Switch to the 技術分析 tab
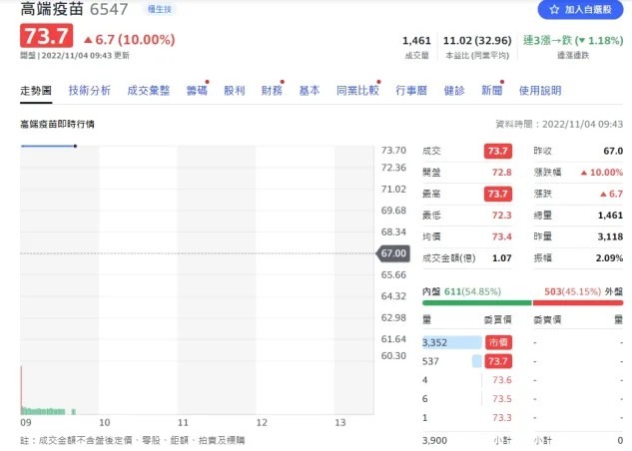 coord(90,91)
